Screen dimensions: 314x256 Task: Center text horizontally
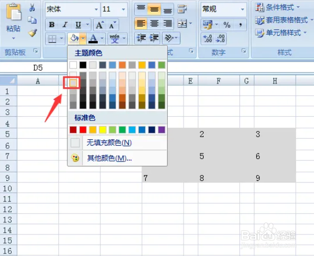click(154, 24)
